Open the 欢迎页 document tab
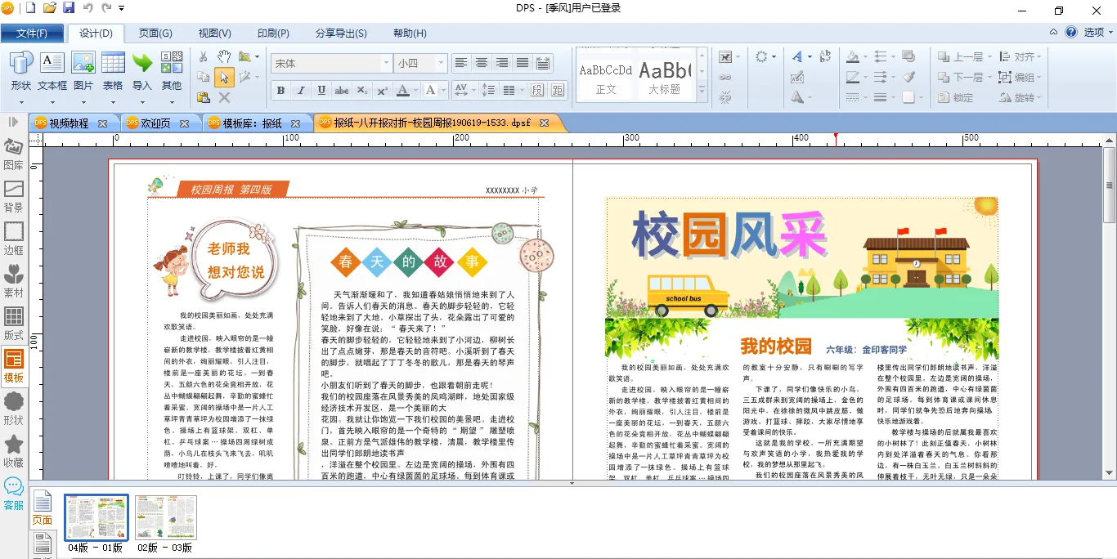The image size is (1117, 559). tap(156, 123)
